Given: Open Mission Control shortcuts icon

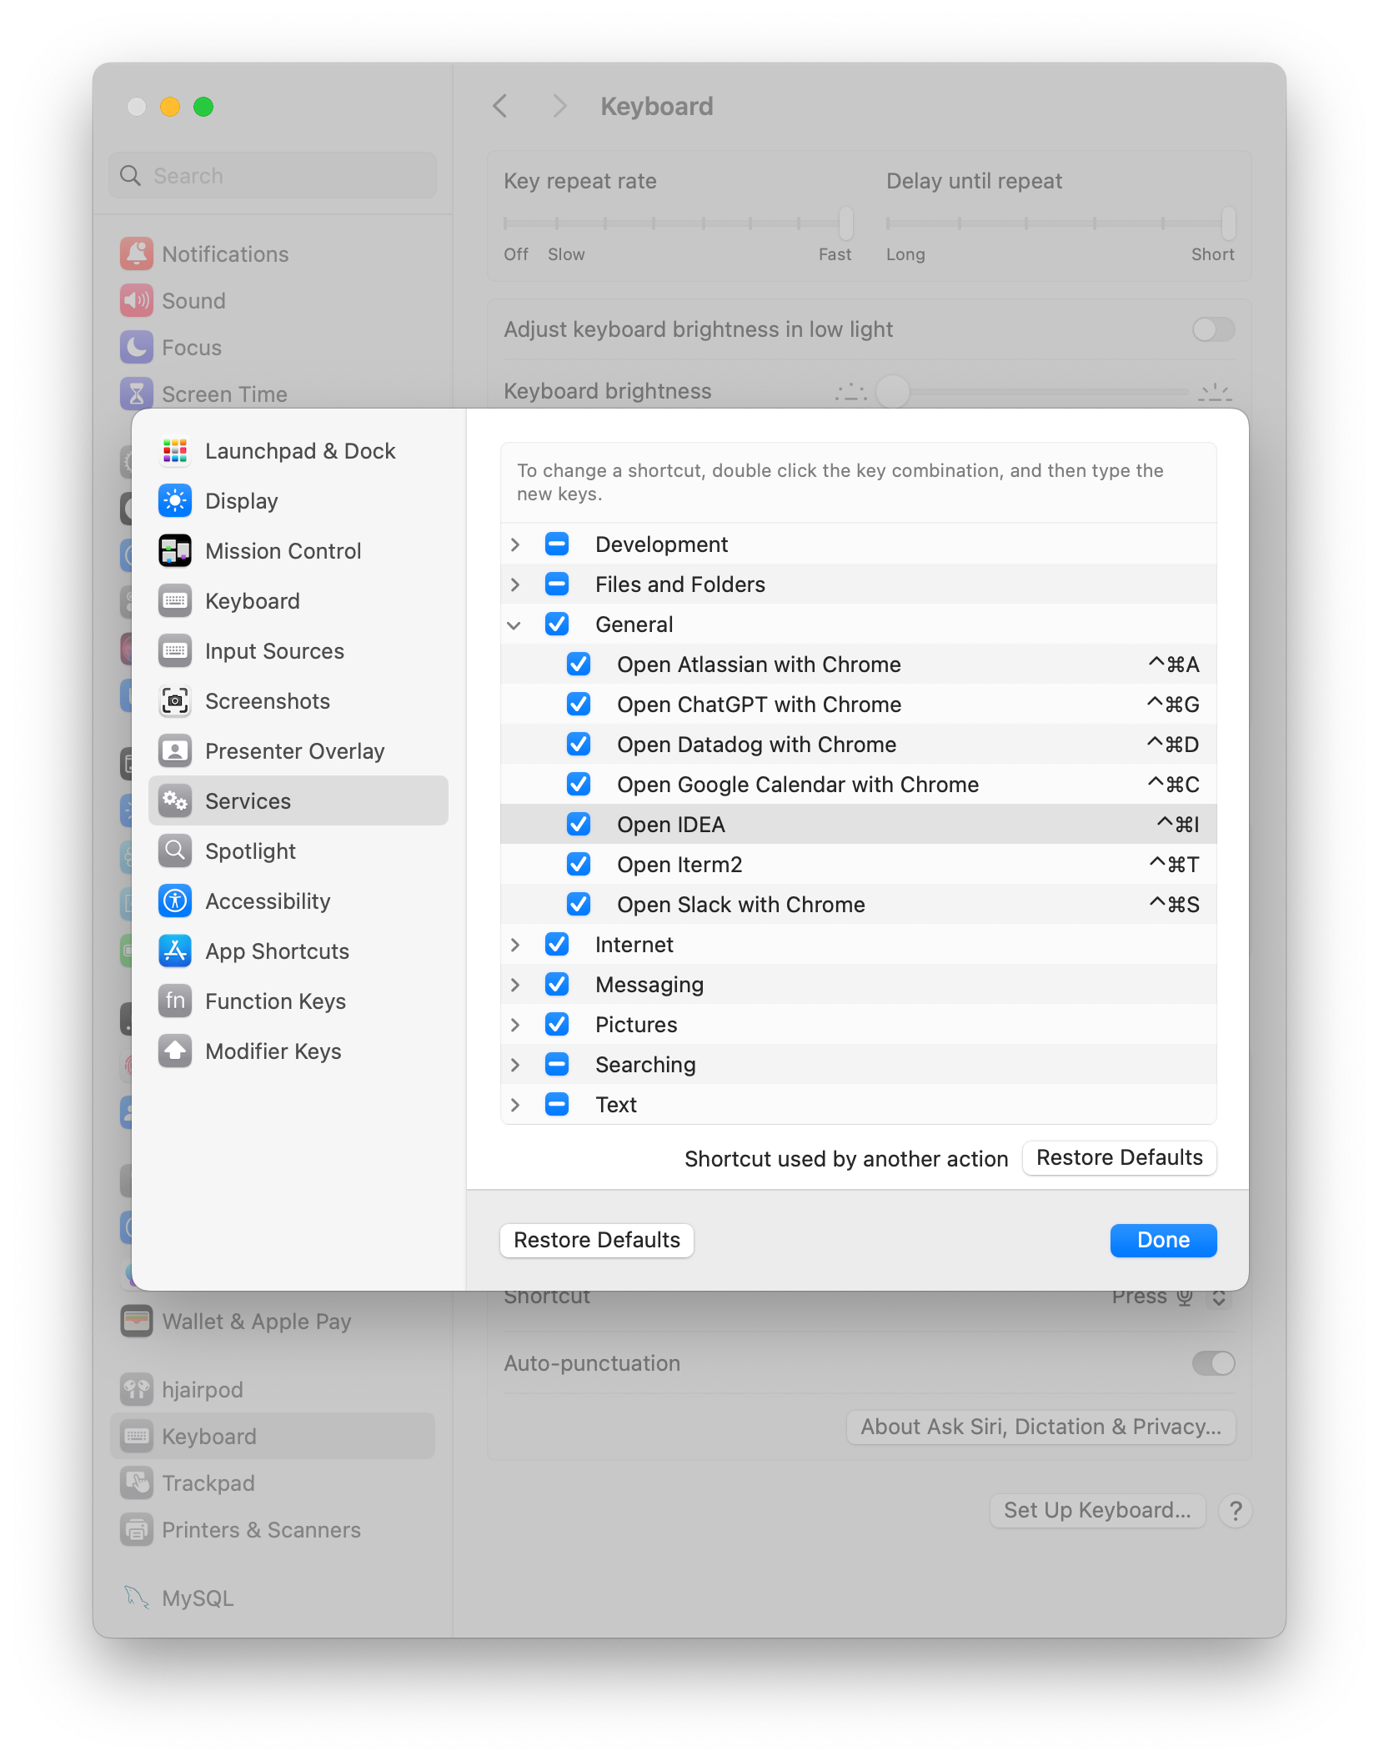Looking at the screenshot, I should pos(175,551).
